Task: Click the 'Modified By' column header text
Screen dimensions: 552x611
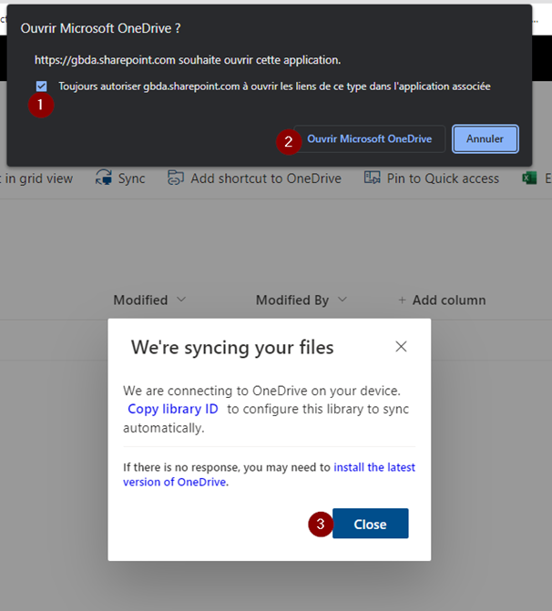Action: click(x=292, y=300)
